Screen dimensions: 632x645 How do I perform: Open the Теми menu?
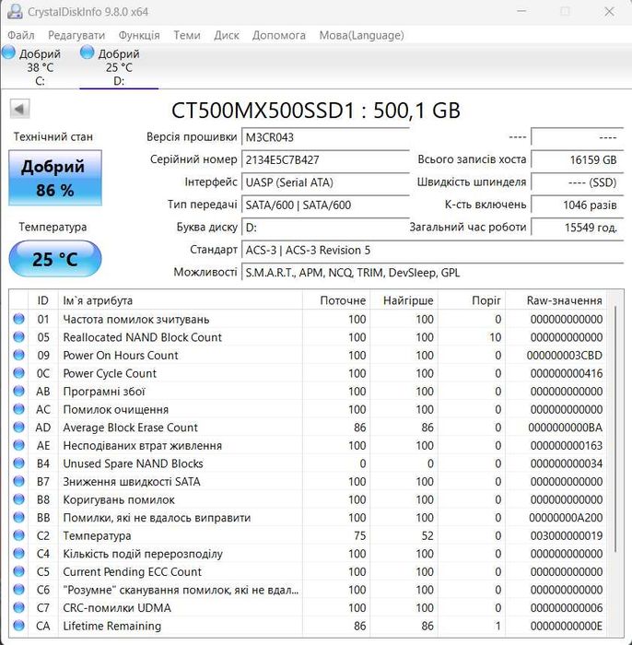coord(187,35)
